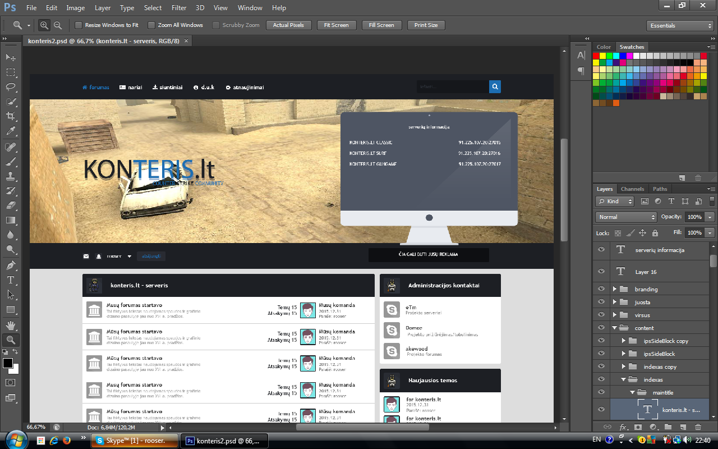Toggle Quick Mask mode

tap(10, 382)
